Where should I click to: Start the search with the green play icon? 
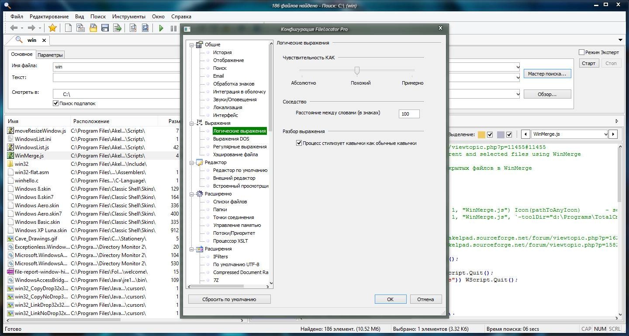pyautogui.click(x=161, y=28)
